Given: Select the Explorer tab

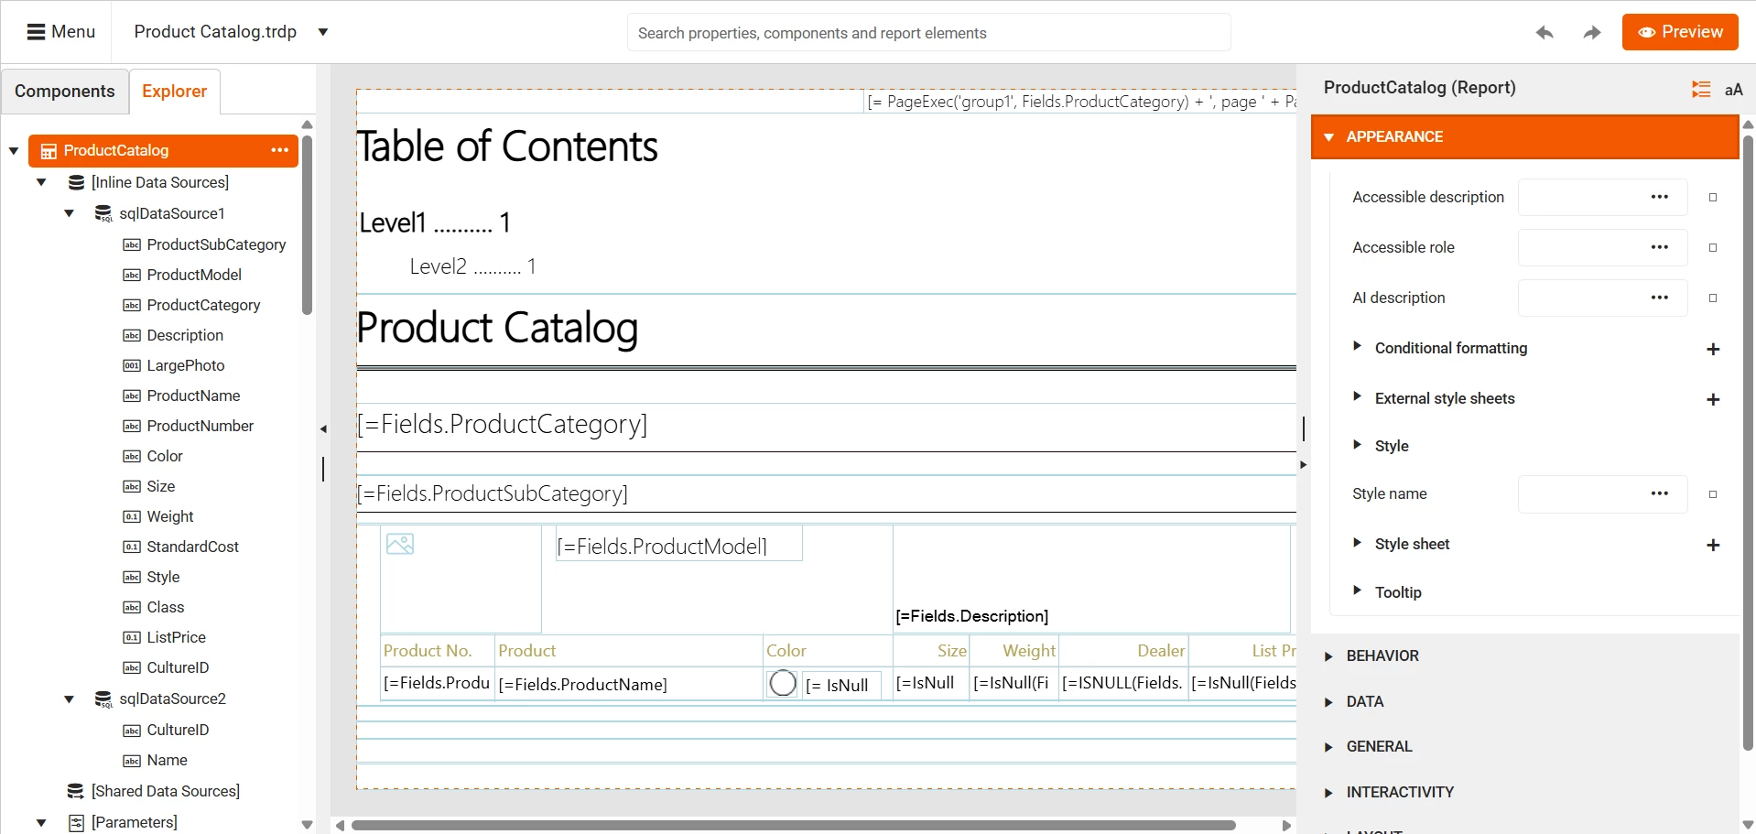Looking at the screenshot, I should tap(174, 92).
